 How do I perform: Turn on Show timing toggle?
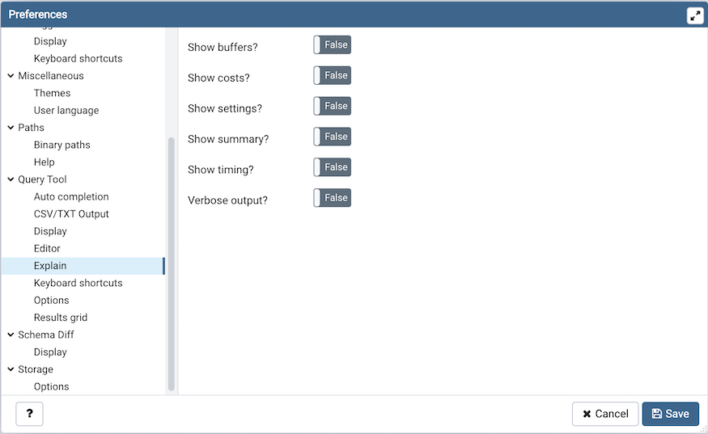(333, 168)
